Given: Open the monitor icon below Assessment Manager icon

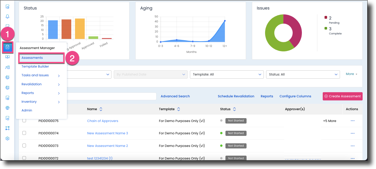Looking at the screenshot, I should pos(7,57).
